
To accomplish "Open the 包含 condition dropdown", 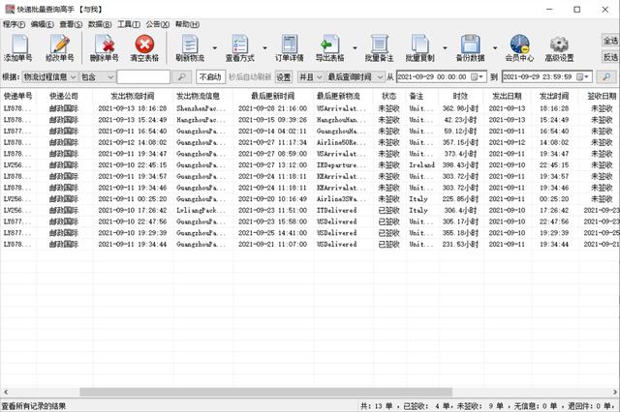I will 98,77.
